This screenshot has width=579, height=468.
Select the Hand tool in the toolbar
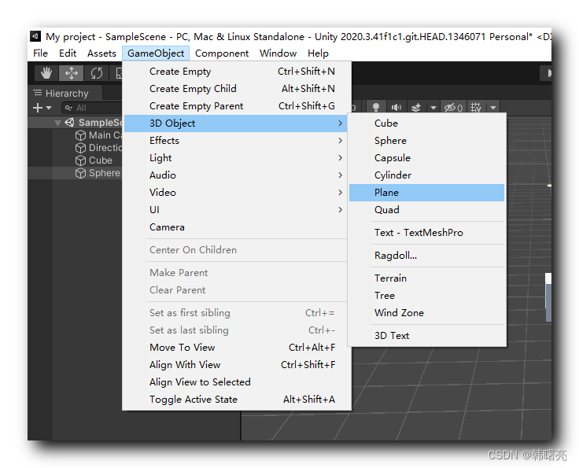(x=46, y=73)
